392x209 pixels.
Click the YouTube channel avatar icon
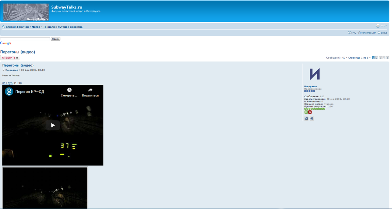pos(9,91)
